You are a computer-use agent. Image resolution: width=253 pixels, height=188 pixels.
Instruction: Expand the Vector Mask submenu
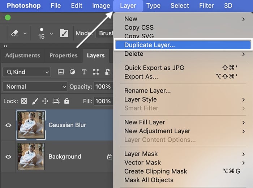(183, 162)
